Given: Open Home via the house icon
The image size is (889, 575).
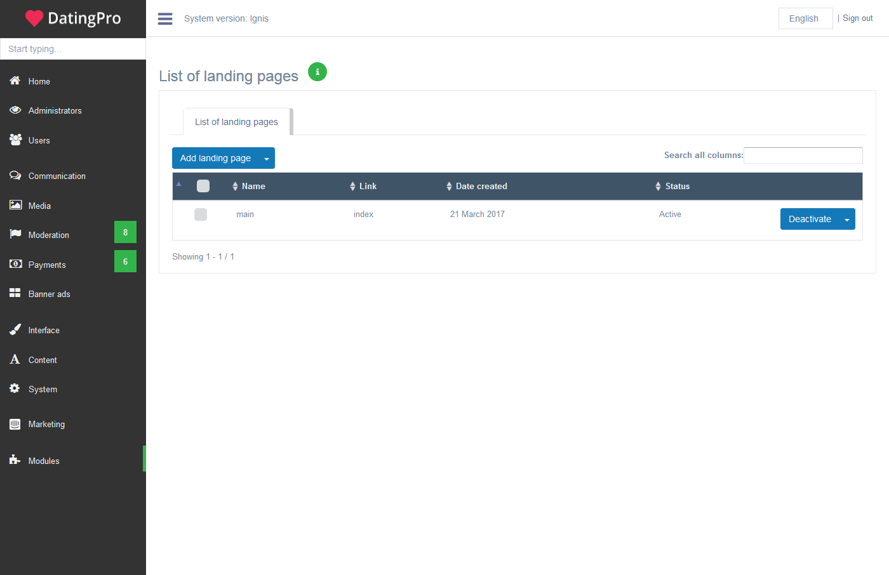Looking at the screenshot, I should (x=15, y=81).
